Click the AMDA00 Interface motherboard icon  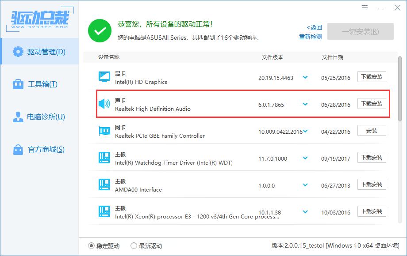[104, 184]
